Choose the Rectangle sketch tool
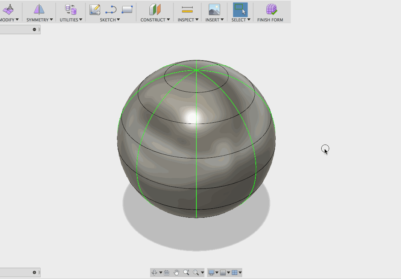 point(127,9)
